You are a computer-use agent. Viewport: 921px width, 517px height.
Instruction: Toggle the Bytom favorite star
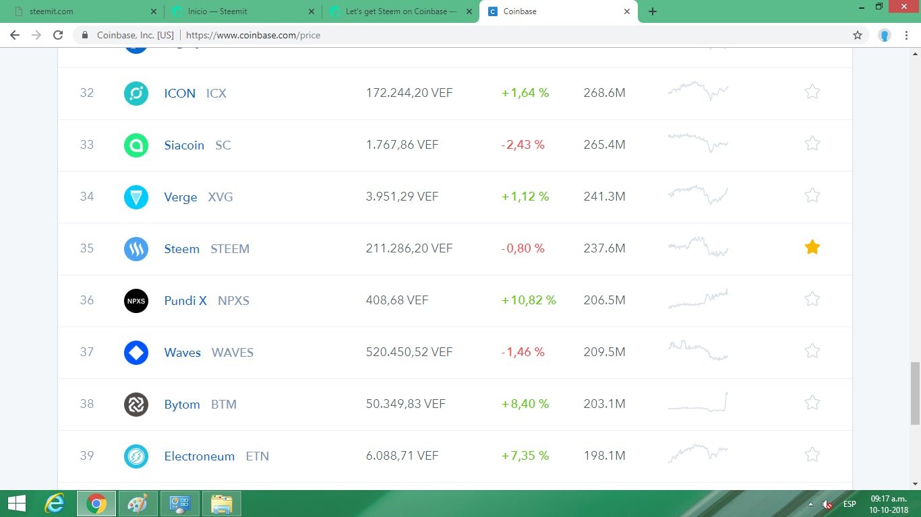pyautogui.click(x=812, y=403)
